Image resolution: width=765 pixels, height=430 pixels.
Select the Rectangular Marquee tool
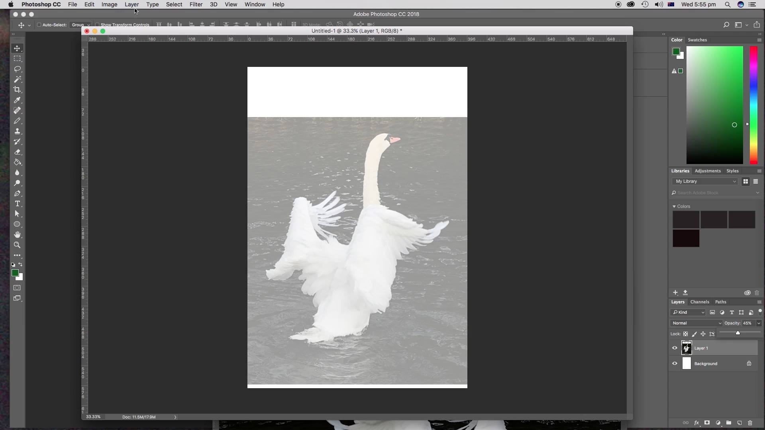17,59
